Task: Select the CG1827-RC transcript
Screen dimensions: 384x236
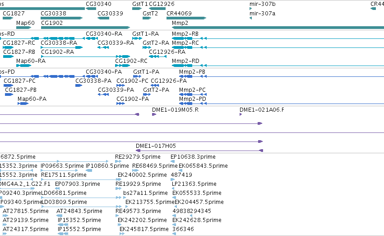Action: pos(8,47)
